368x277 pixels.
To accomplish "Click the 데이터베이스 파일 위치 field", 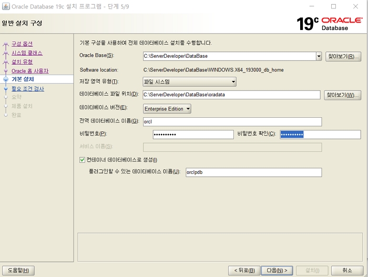I will [x=231, y=95].
